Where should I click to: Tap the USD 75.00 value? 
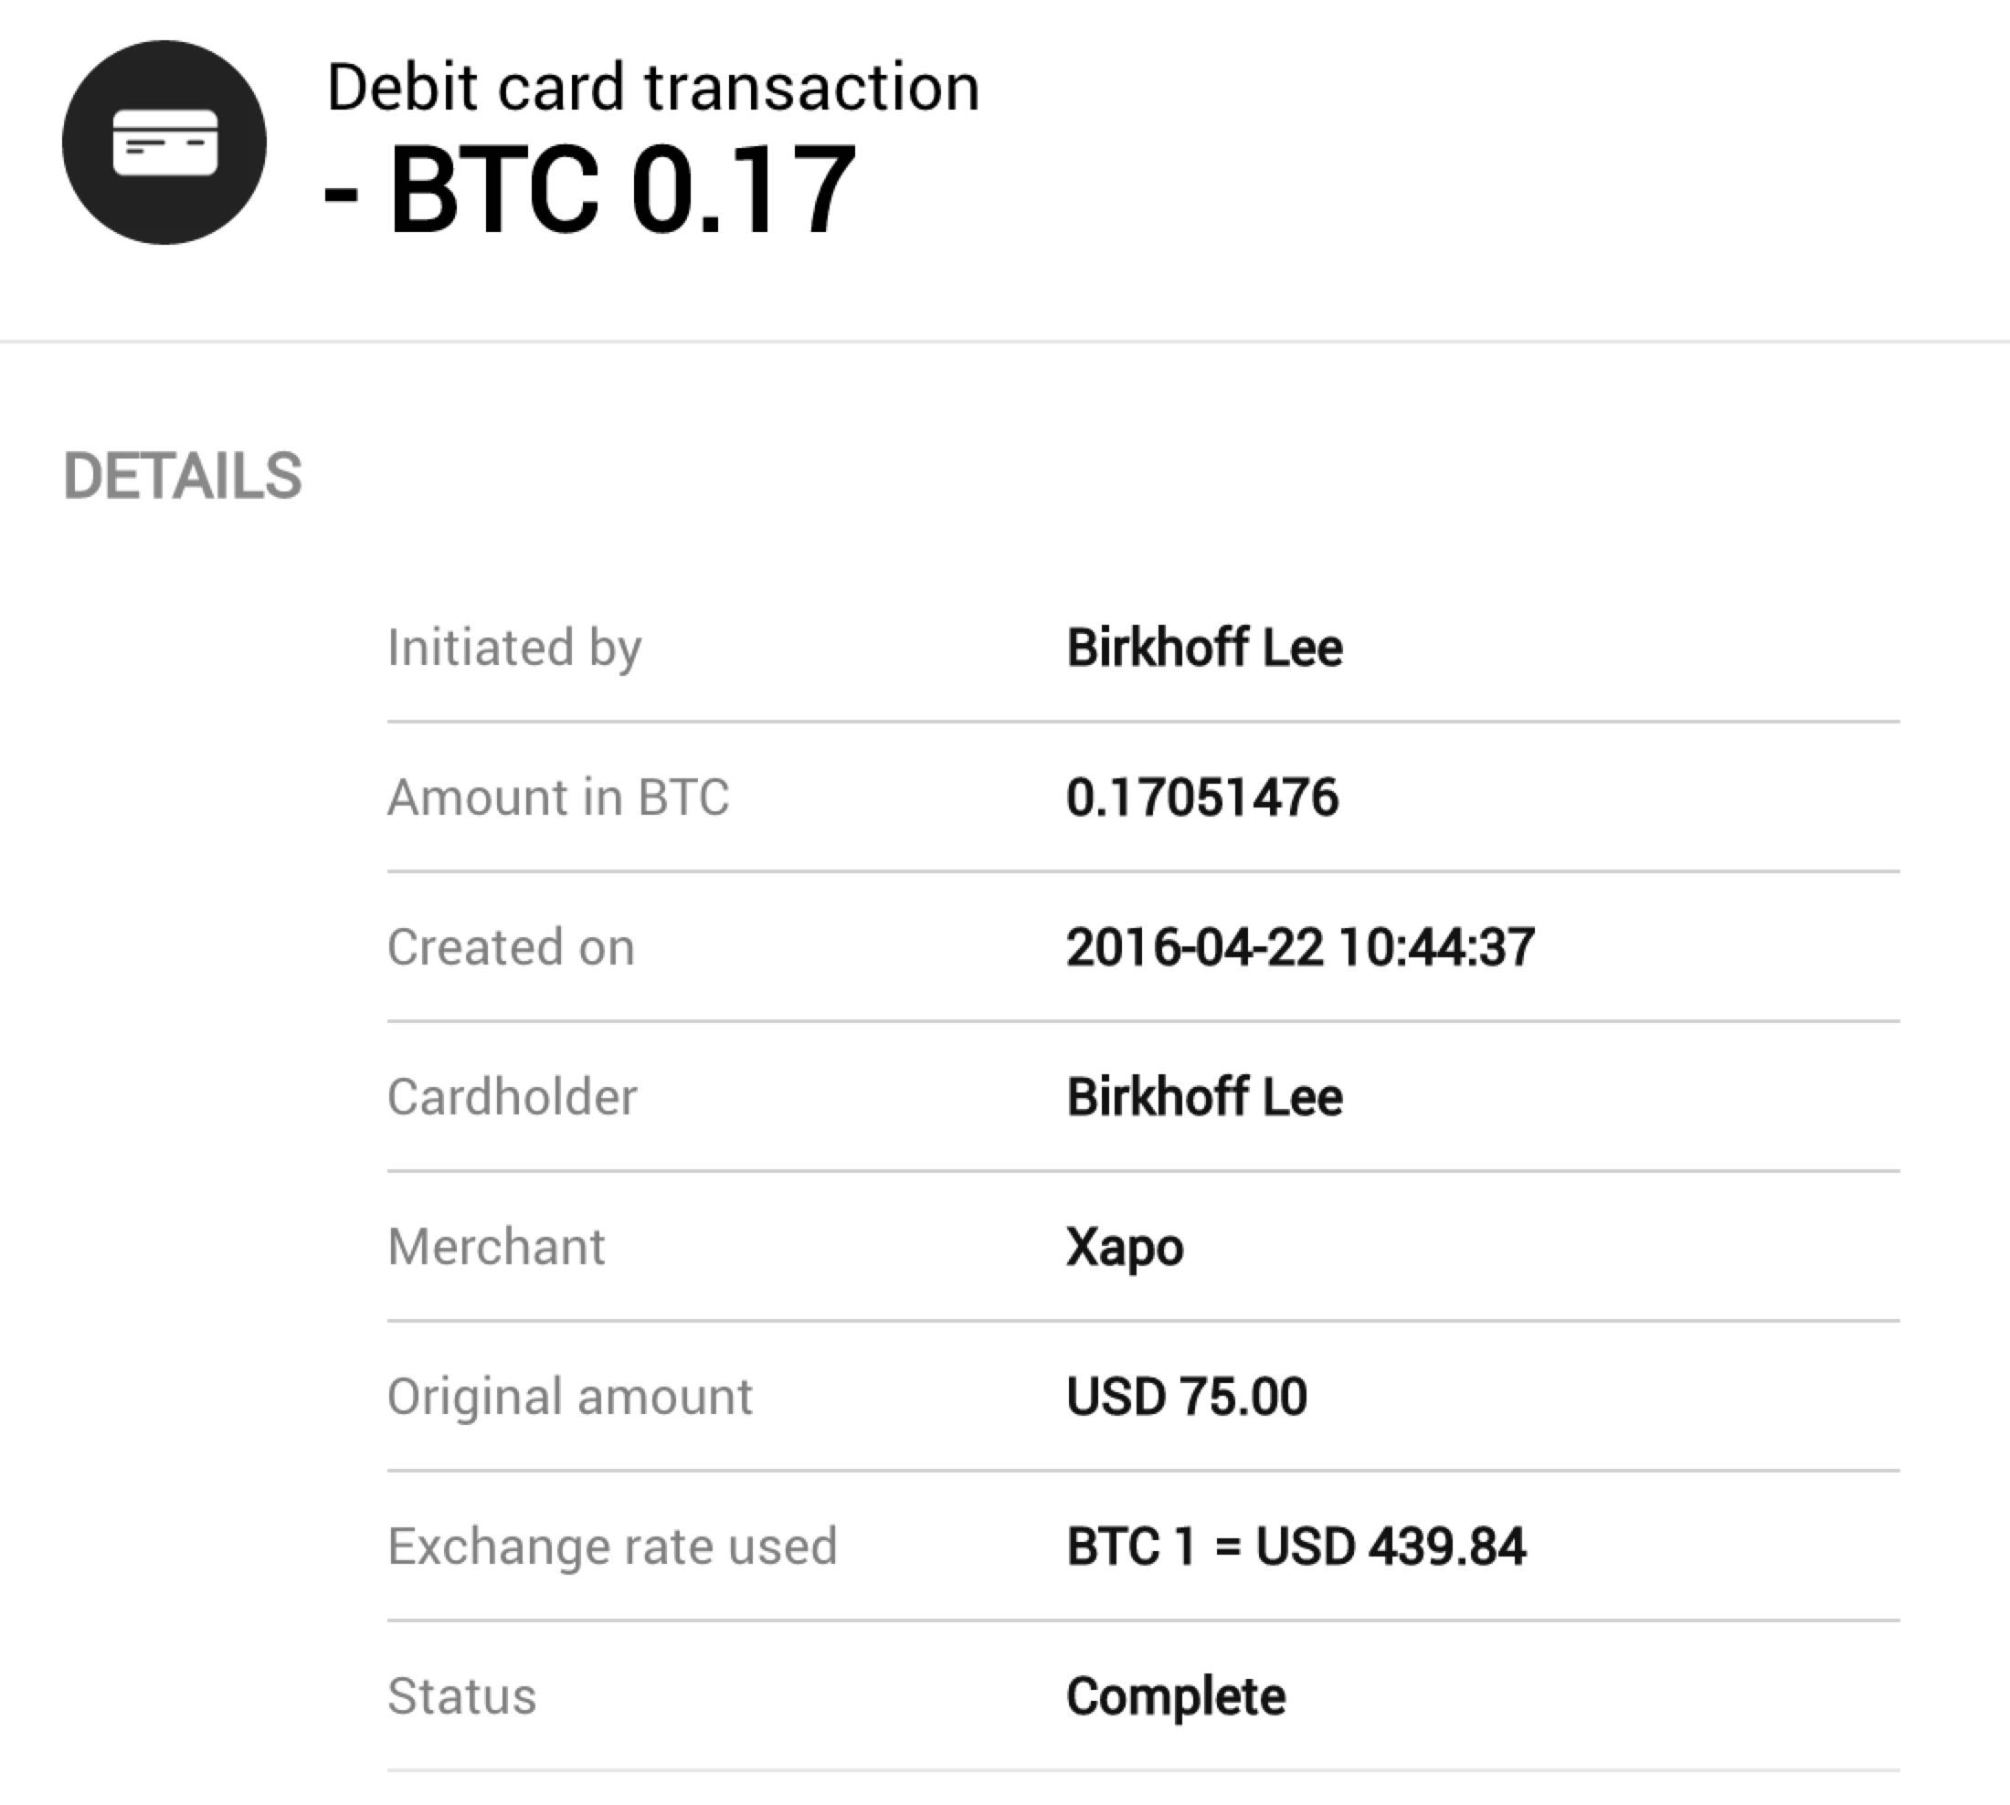coord(1187,1397)
